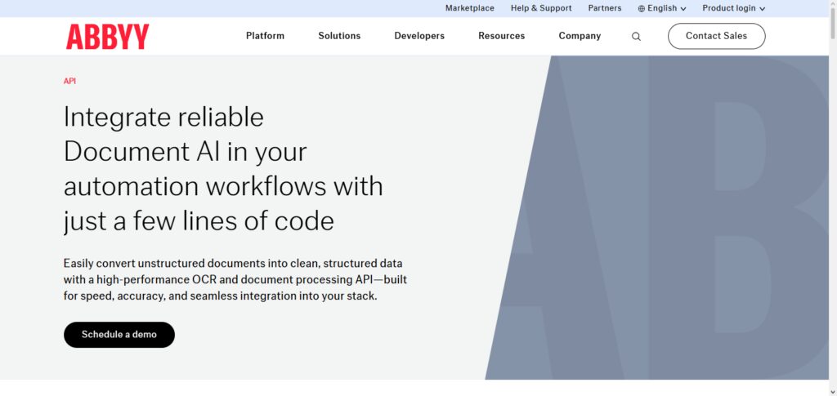Click the ABBYY logo

click(107, 36)
